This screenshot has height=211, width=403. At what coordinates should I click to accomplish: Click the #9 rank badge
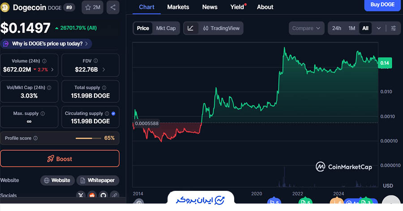tap(69, 7)
